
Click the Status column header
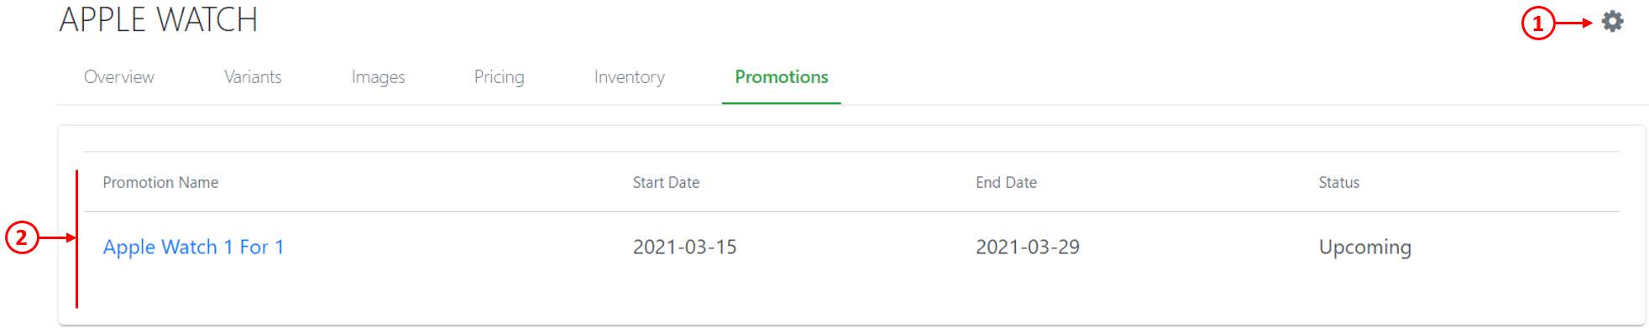(1338, 182)
